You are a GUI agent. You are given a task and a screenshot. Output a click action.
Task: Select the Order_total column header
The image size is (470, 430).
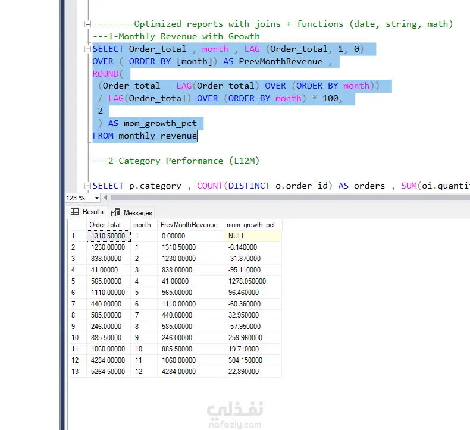(108, 225)
